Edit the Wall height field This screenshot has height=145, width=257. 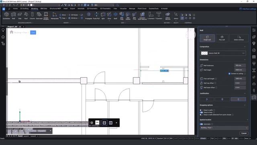(240, 70)
